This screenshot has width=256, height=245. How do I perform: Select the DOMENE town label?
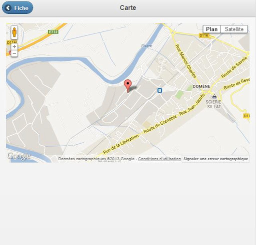pyautogui.click(x=201, y=86)
